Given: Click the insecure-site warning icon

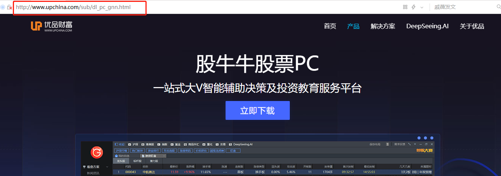Looking at the screenshot, I should coord(9,7).
